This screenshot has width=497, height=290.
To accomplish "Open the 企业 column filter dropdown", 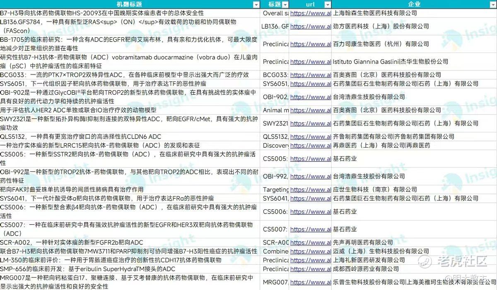I will (493, 5).
